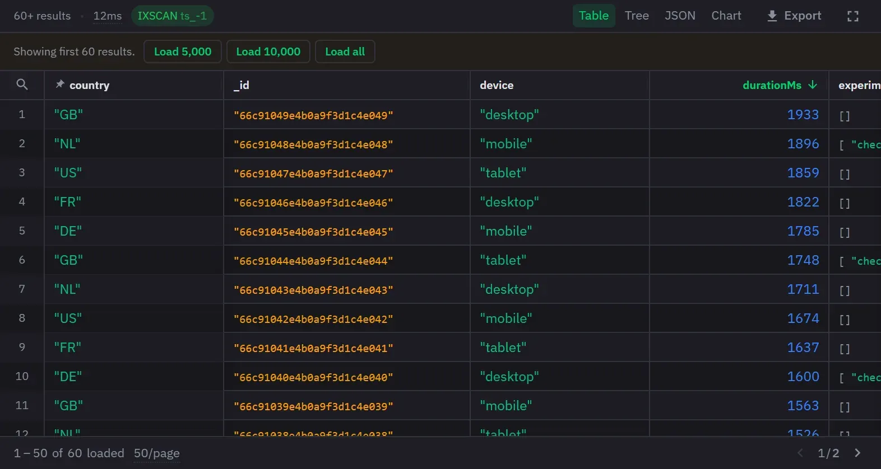Click the Load all button
This screenshot has height=469, width=881.
click(345, 51)
